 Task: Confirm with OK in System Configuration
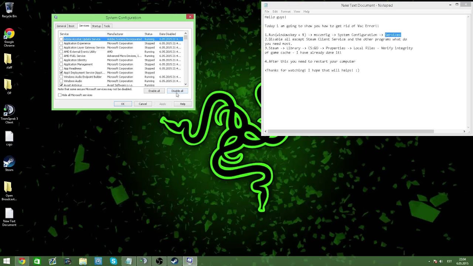(123, 104)
